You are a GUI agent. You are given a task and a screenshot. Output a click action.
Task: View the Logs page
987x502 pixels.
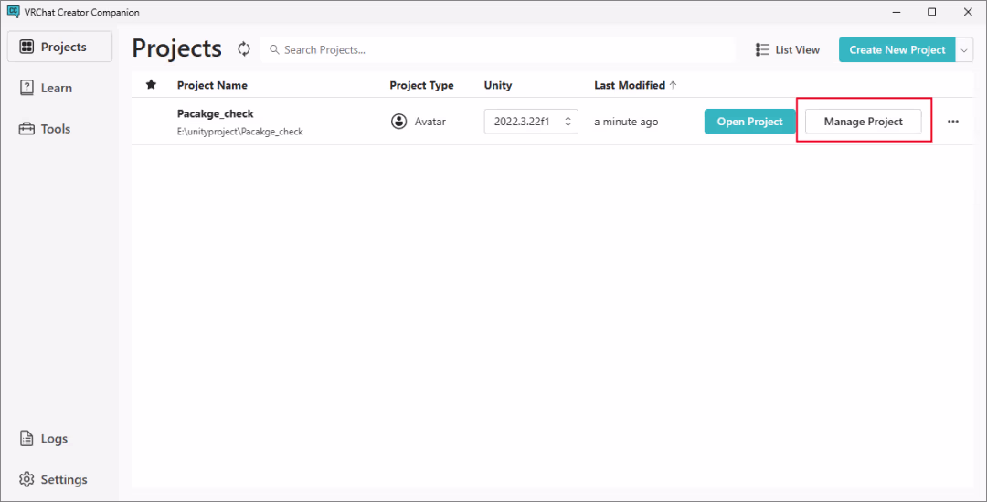click(44, 439)
